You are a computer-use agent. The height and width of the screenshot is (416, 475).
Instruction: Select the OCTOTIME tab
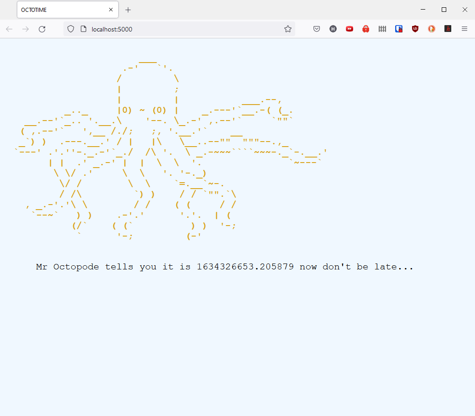[68, 10]
